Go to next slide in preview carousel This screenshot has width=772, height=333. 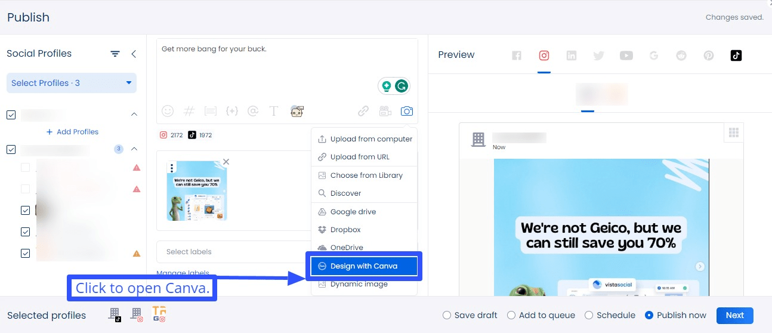pos(700,267)
